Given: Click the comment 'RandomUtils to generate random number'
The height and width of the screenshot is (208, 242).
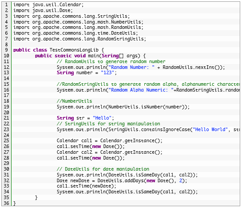Looking at the screenshot, I should pos(111,61).
